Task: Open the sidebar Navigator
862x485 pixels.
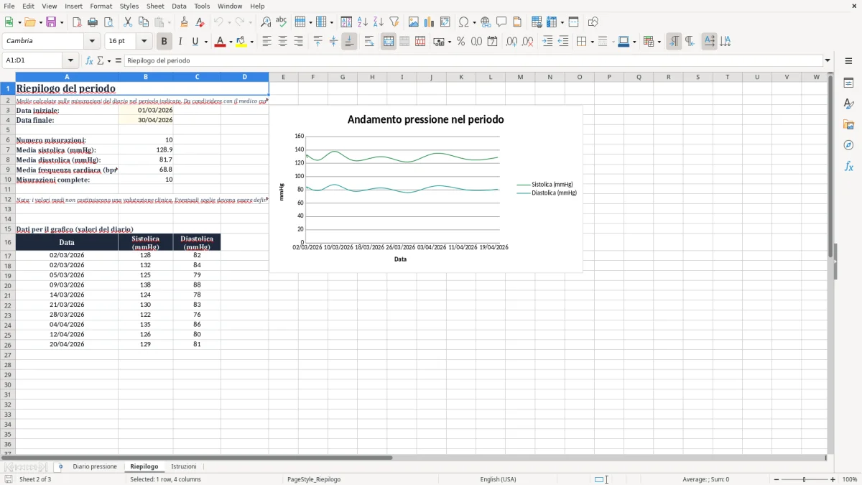Action: 848,146
